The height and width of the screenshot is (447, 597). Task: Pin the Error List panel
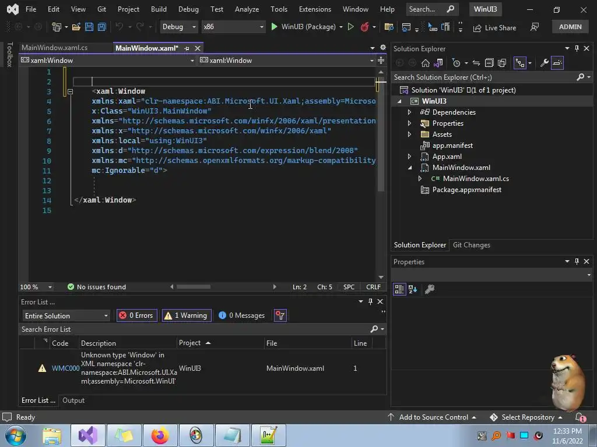coord(370,301)
